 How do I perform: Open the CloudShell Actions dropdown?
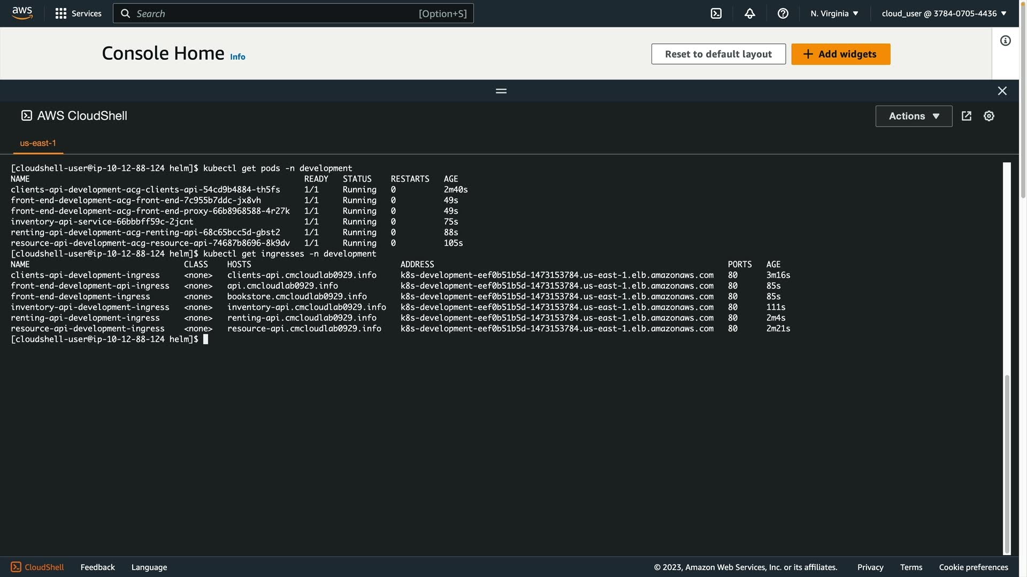pos(913,116)
